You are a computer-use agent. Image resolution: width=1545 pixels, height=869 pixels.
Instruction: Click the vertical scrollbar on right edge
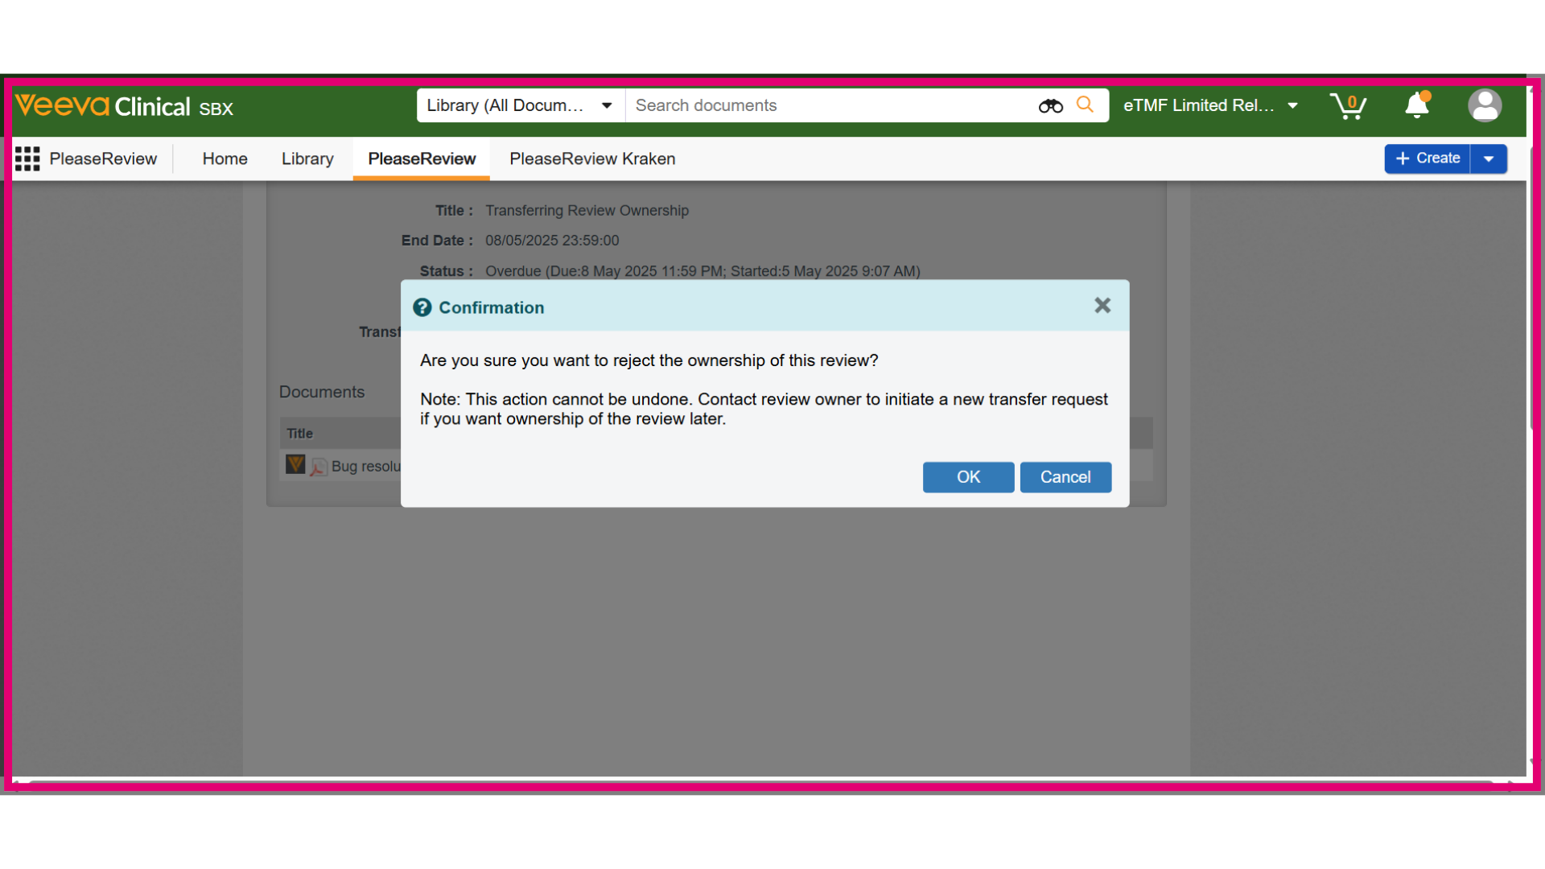[1531, 290]
